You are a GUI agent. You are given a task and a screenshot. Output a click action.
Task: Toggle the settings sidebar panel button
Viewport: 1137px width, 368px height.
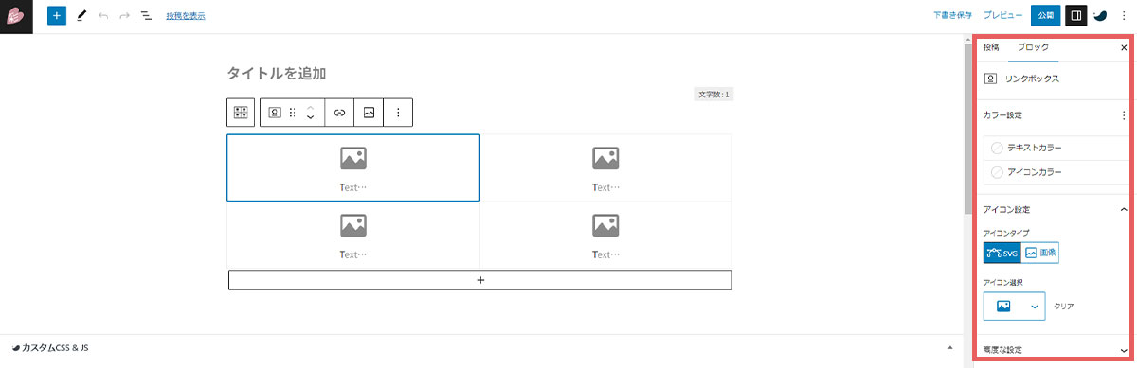(1075, 16)
